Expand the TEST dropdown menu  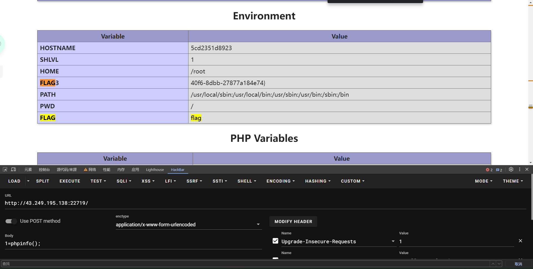pyautogui.click(x=98, y=181)
